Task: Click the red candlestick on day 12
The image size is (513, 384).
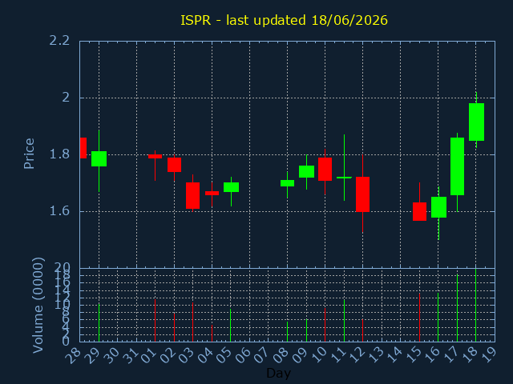Action: 362,194
